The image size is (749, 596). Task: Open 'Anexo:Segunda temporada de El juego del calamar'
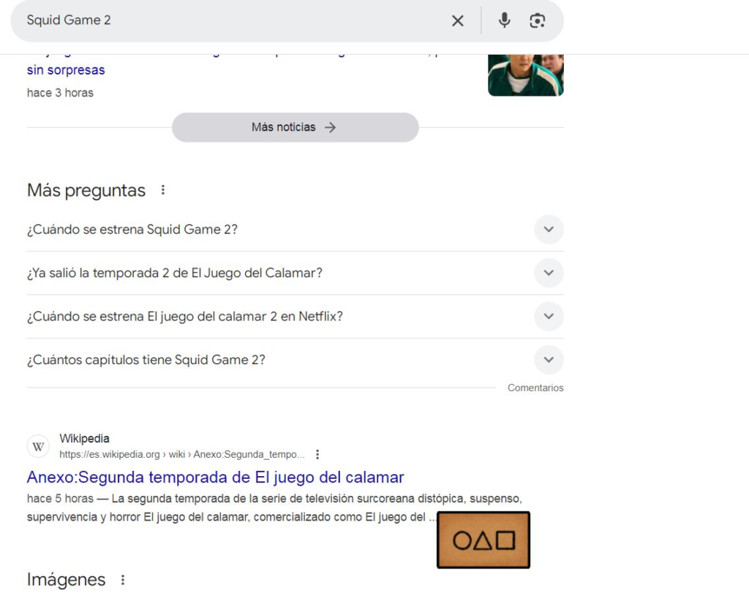(216, 477)
